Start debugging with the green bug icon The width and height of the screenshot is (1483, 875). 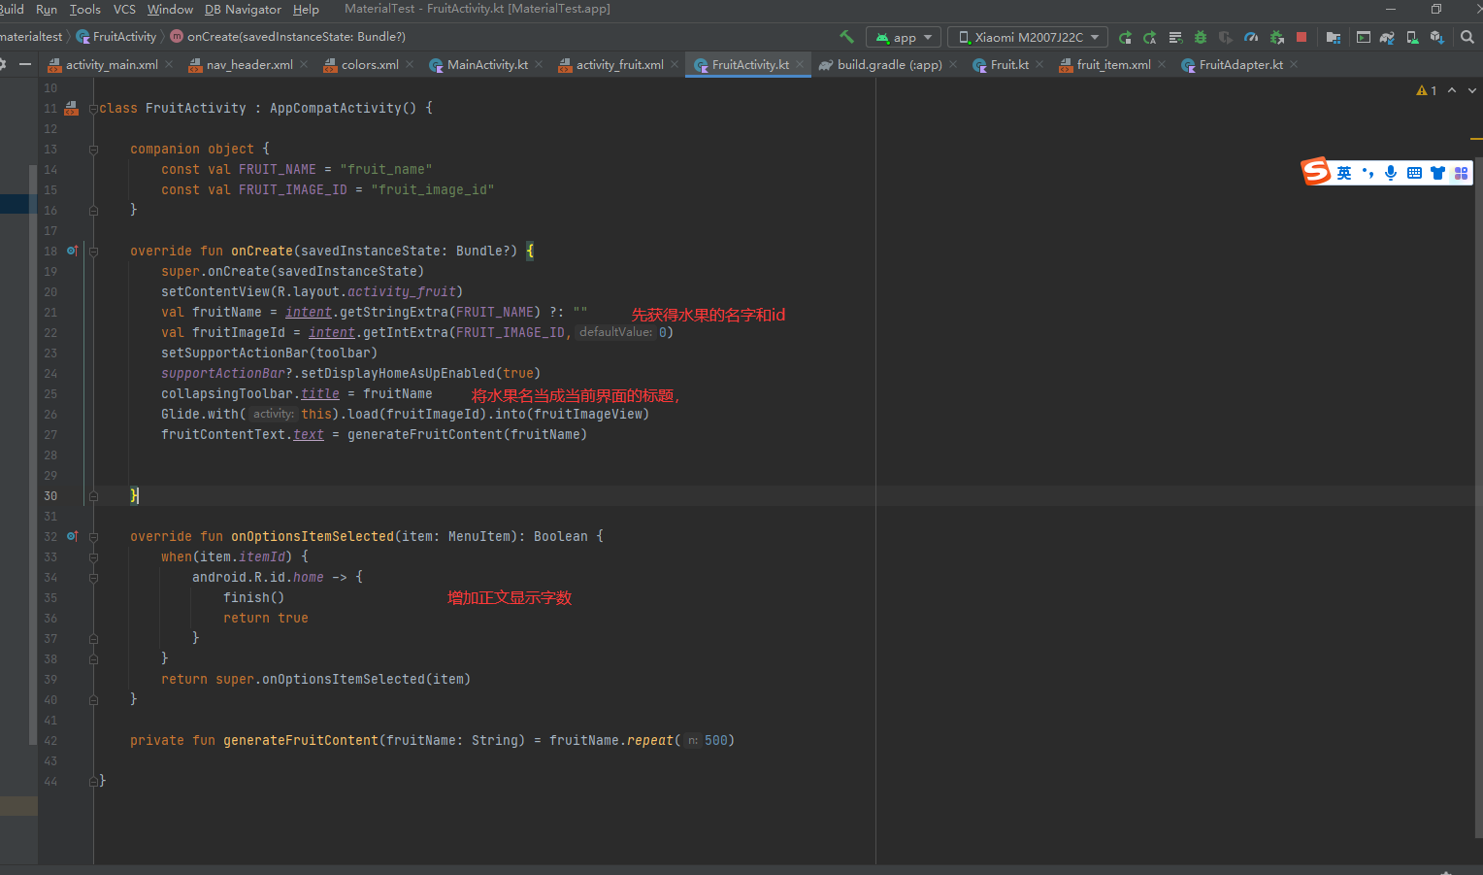click(x=1201, y=37)
